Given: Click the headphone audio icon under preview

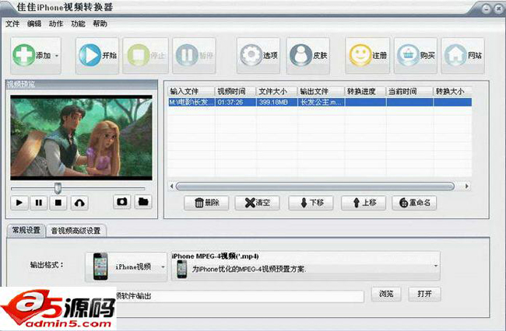Looking at the screenshot, I should 79,203.
